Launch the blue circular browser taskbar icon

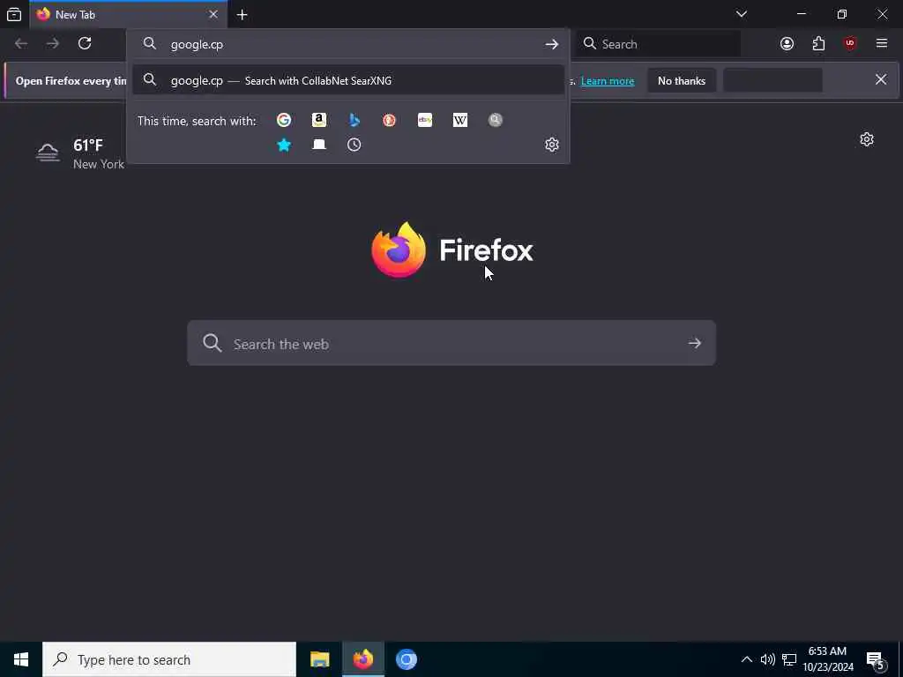[406, 659]
